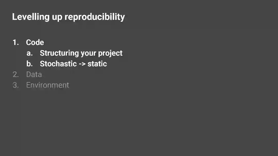Image resolution: width=278 pixels, height=156 pixels.
Task: Click the greyed-out "Data" item
Action: pyautogui.click(x=34, y=75)
